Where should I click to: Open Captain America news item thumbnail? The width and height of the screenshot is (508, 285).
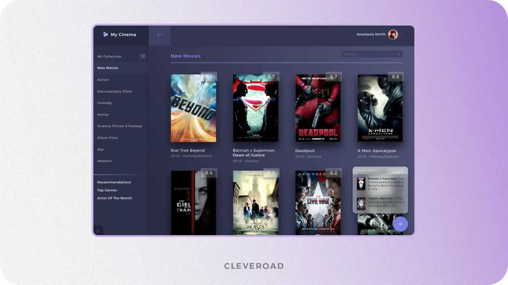point(361,204)
